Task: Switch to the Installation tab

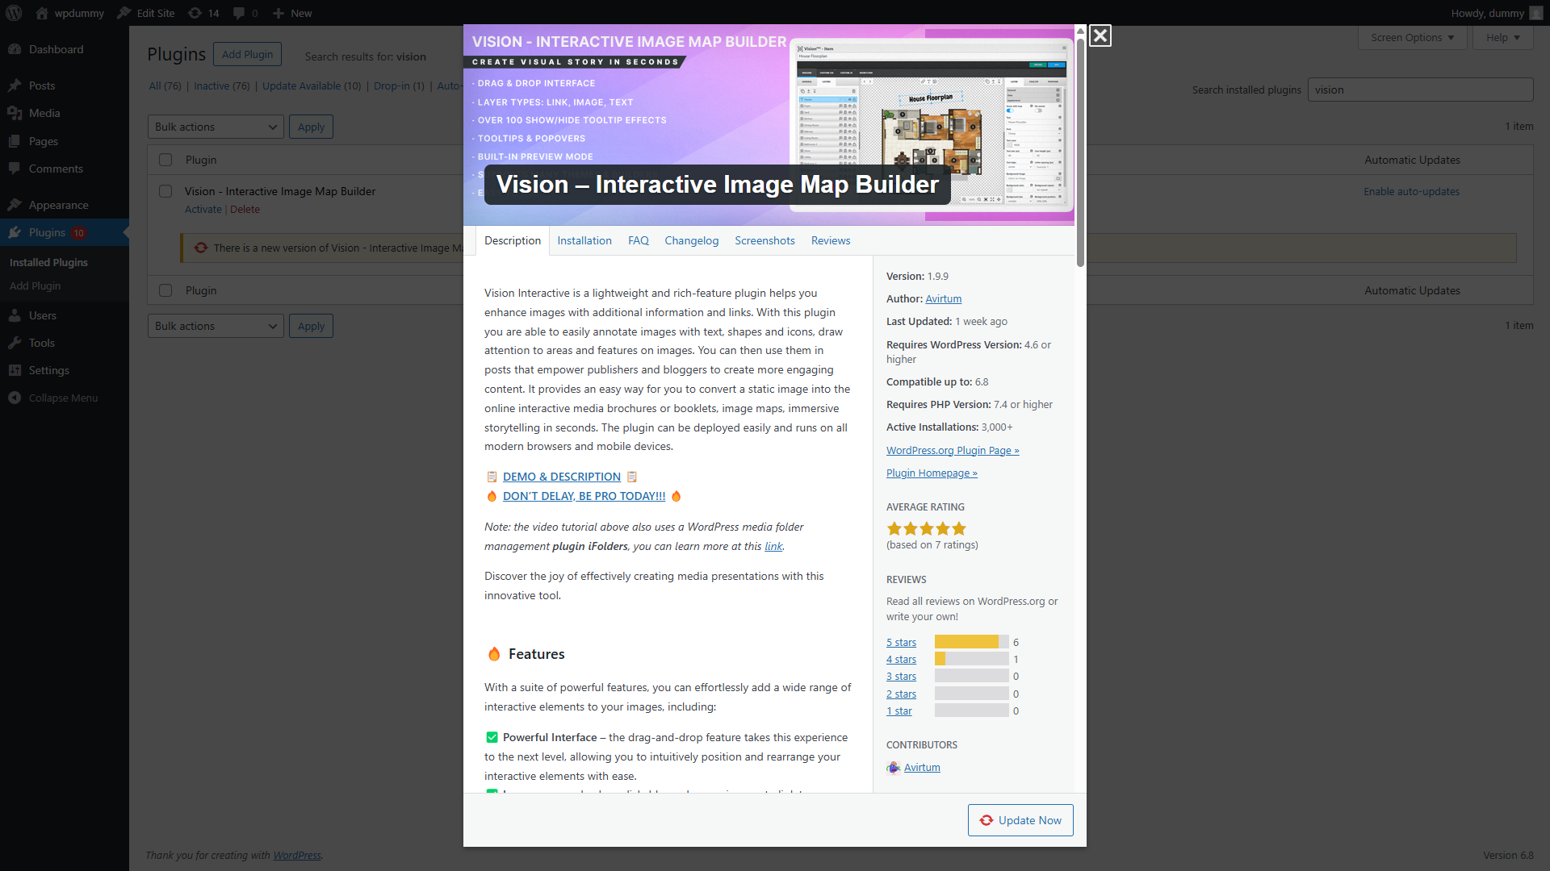Action: coord(584,240)
